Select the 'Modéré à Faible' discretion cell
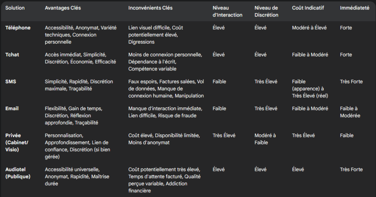 tap(265, 139)
